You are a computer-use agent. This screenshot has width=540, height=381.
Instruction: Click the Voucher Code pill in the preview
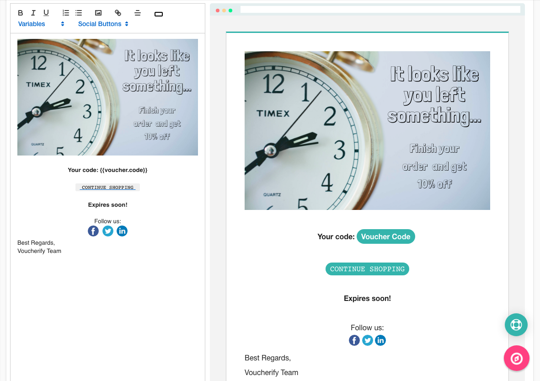[385, 236]
